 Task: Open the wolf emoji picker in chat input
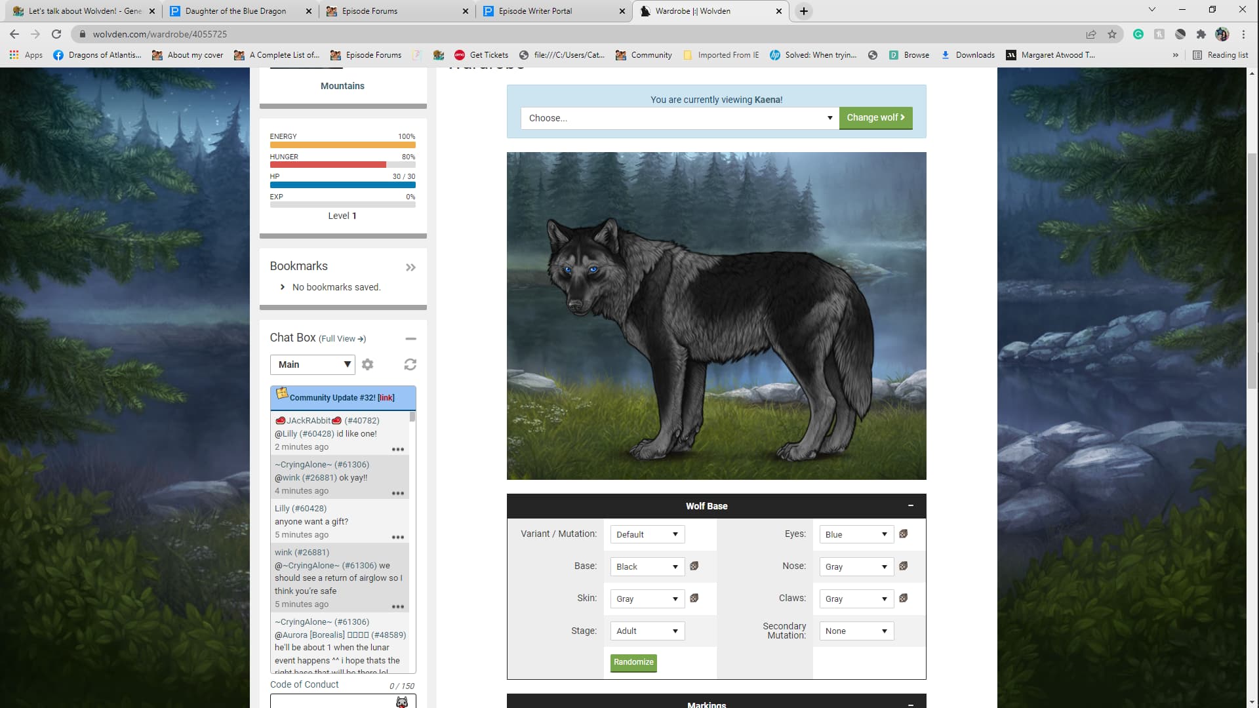(402, 702)
